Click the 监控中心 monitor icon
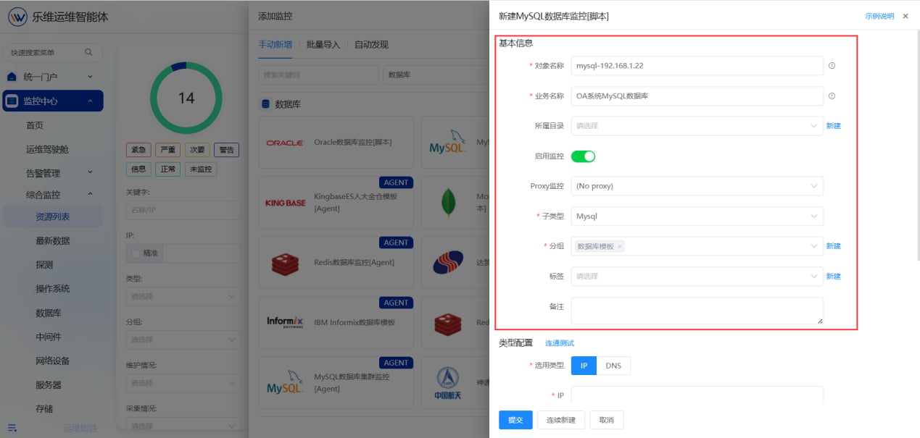 pyautogui.click(x=12, y=101)
